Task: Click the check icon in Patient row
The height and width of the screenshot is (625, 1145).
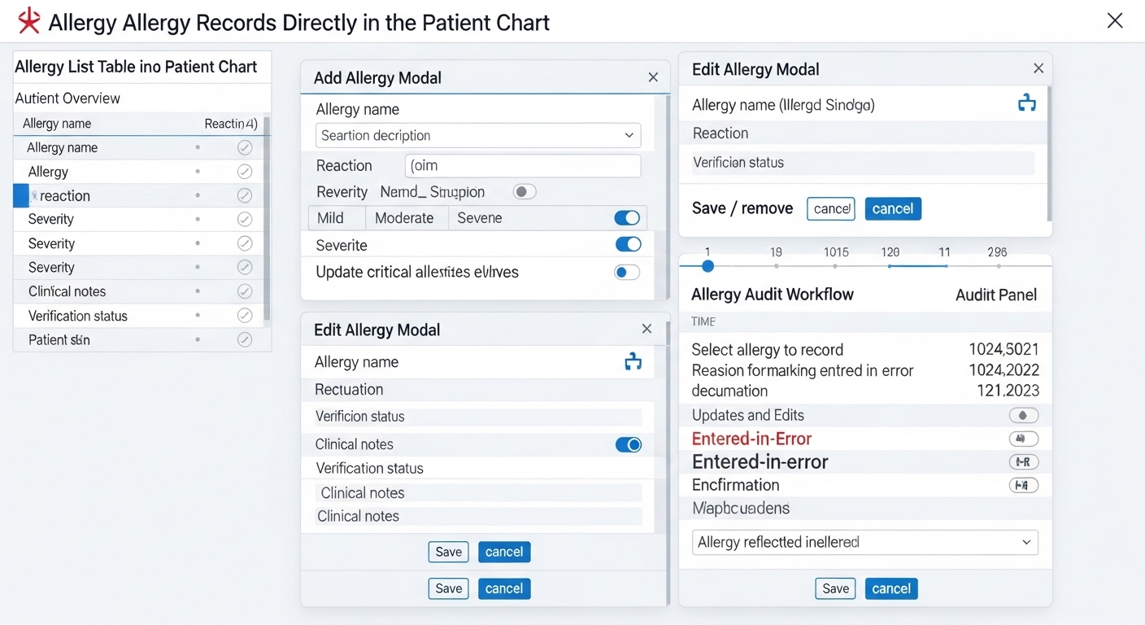Action: click(x=244, y=340)
